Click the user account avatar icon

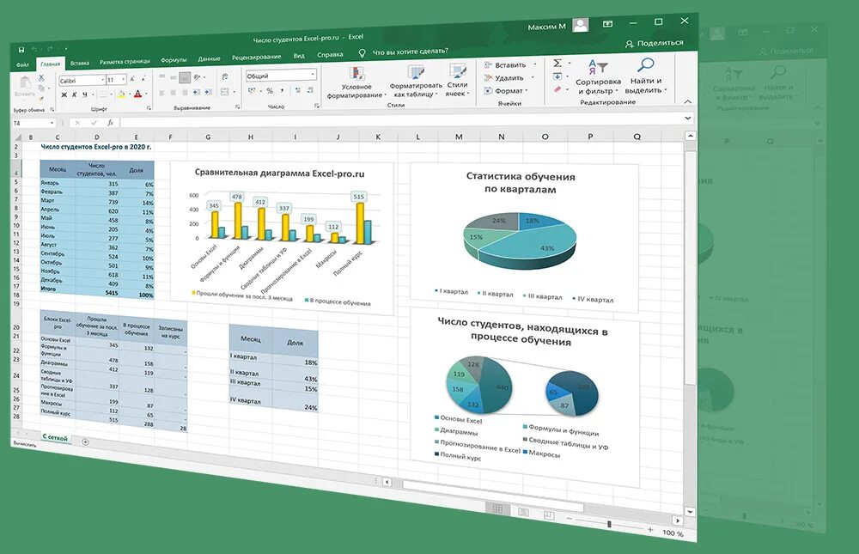click(x=581, y=25)
